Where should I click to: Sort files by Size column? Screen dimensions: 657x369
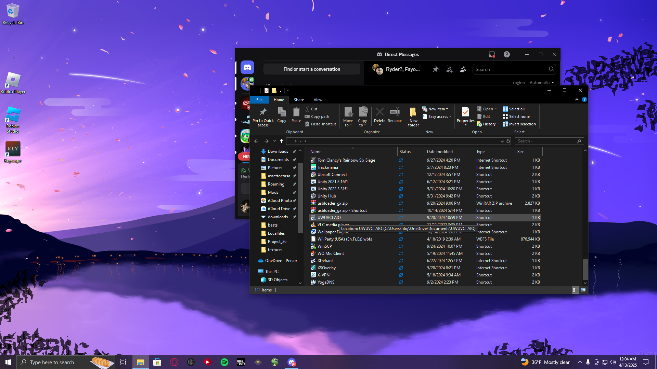click(x=529, y=152)
